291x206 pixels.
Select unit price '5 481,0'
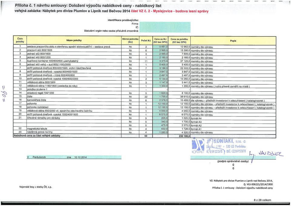pos(163,47)
